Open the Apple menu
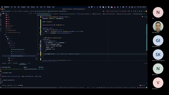 tap(2, 7)
